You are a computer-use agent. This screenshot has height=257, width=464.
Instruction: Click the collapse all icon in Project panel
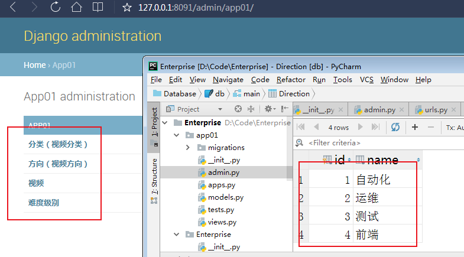tap(251, 109)
